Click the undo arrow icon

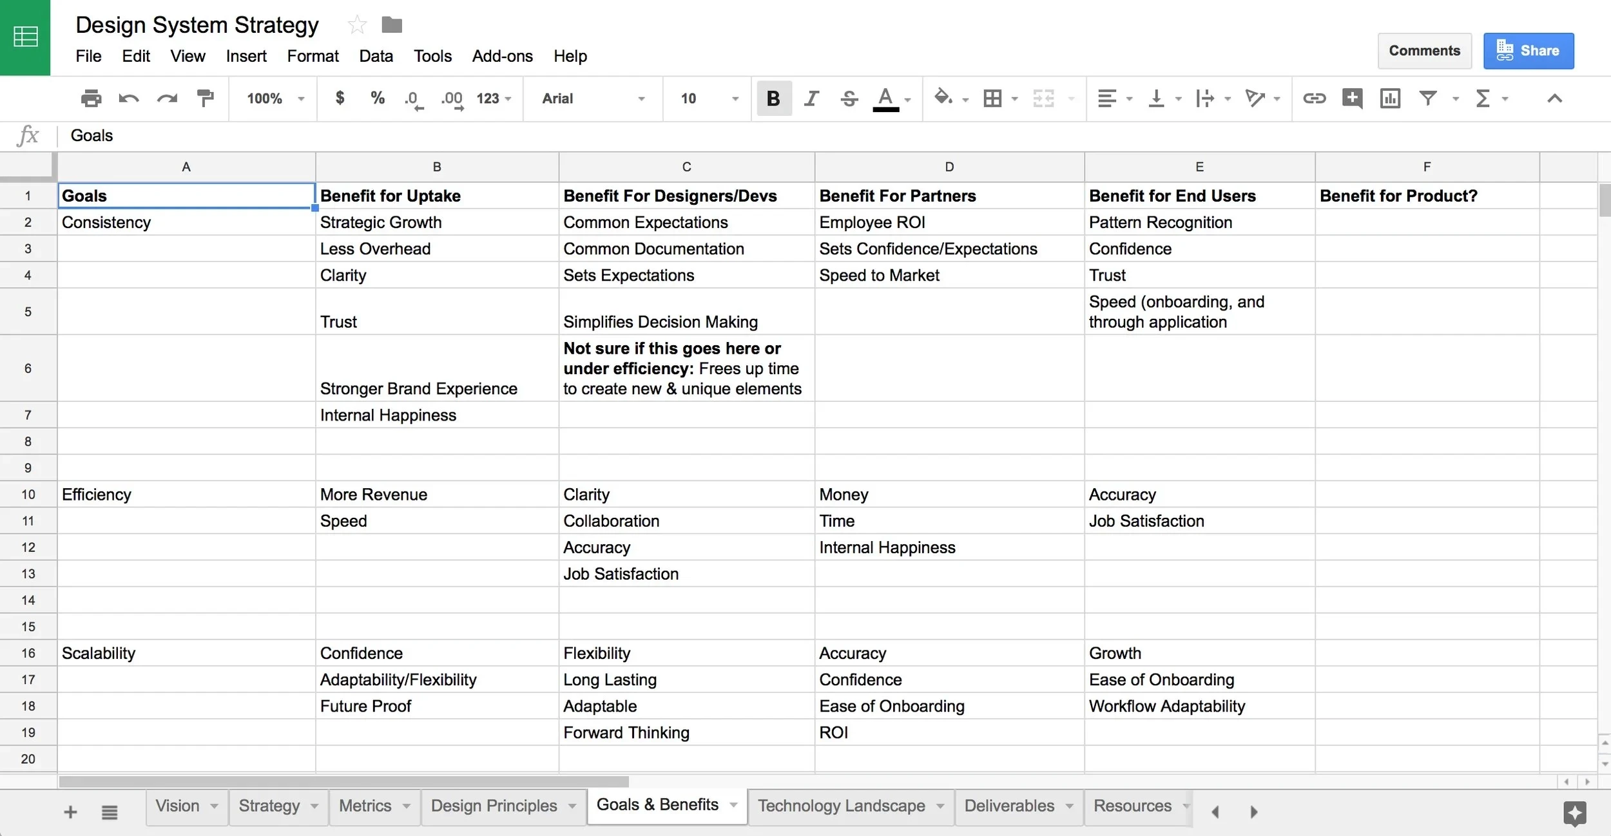(x=129, y=99)
